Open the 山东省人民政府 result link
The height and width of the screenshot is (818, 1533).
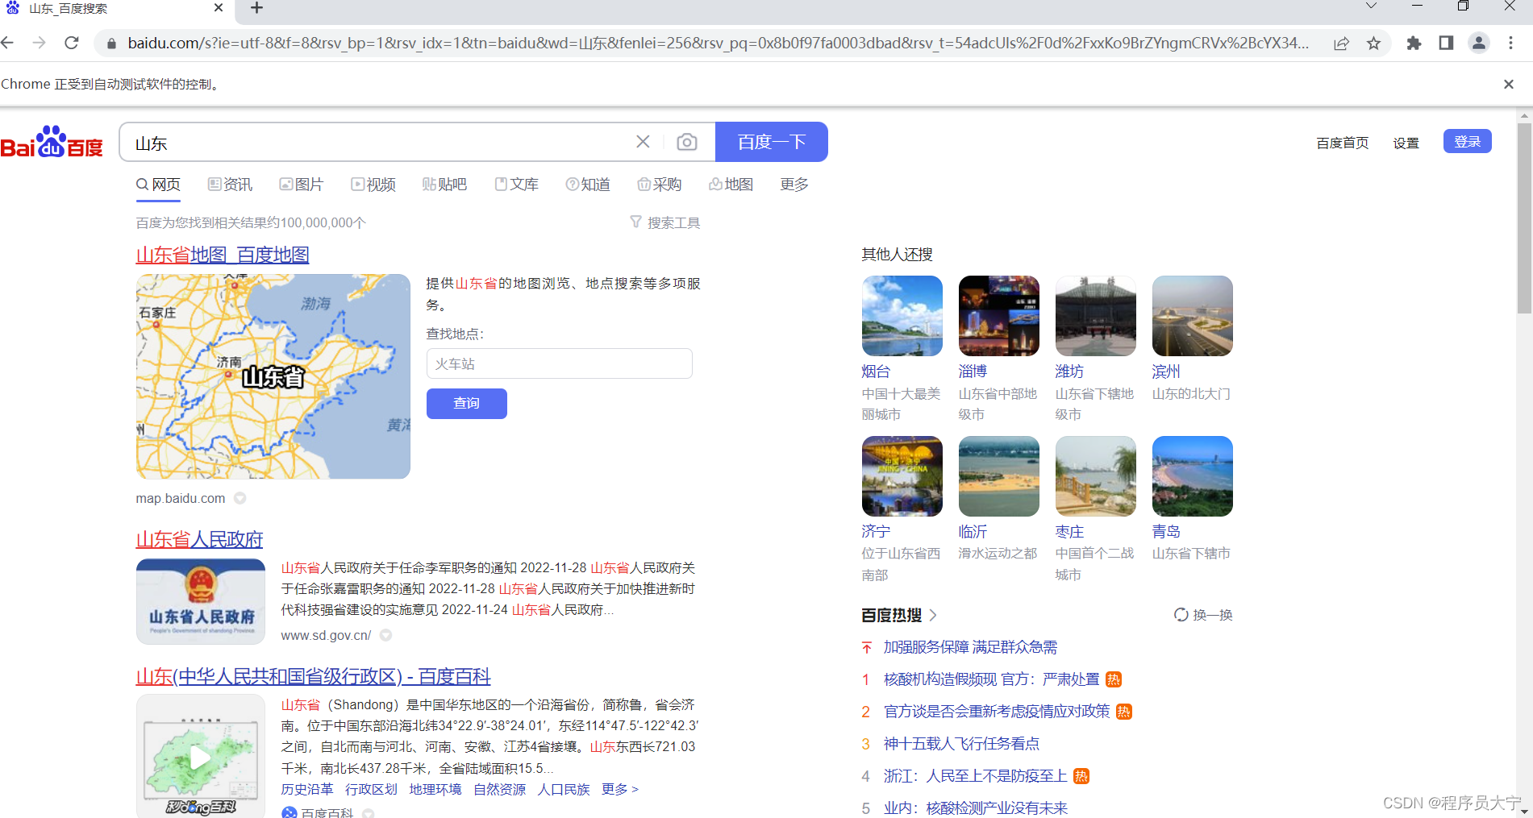click(x=199, y=539)
